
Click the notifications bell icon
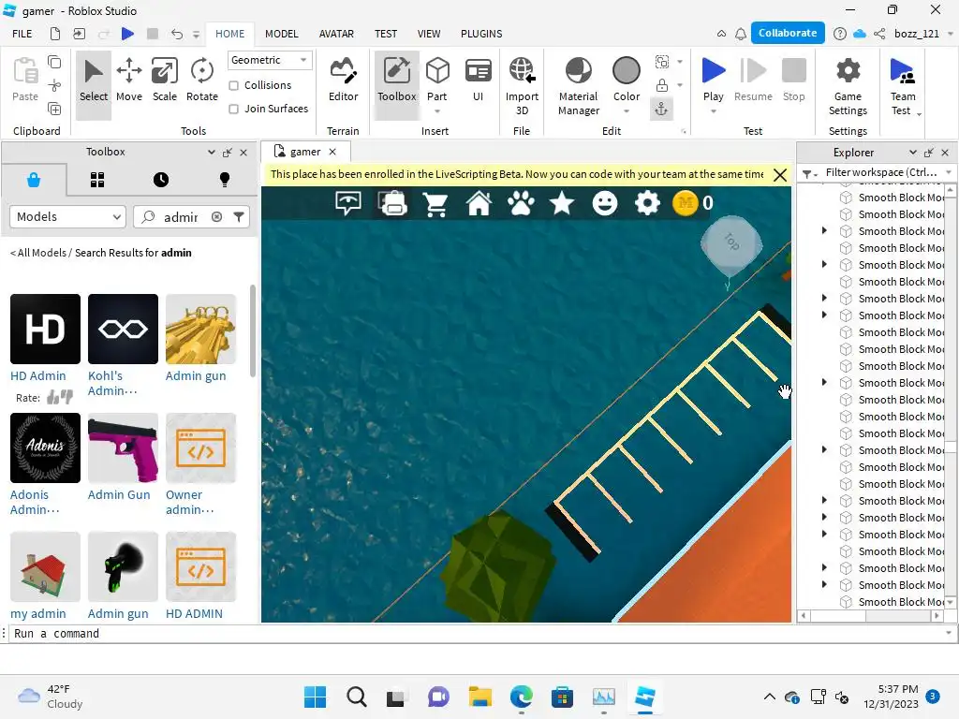(741, 34)
